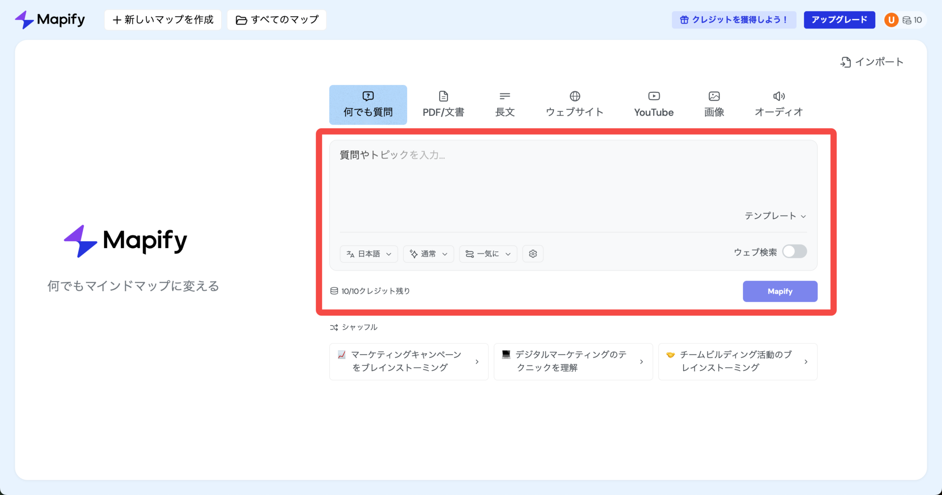Expand the 一気に generation dropdown
The image size is (942, 495).
[x=488, y=253]
